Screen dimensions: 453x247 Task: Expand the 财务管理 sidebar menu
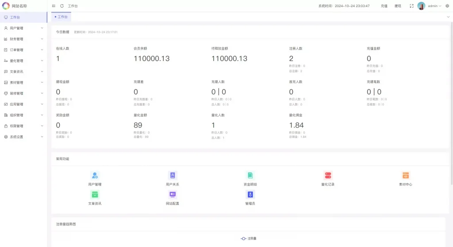(23, 39)
